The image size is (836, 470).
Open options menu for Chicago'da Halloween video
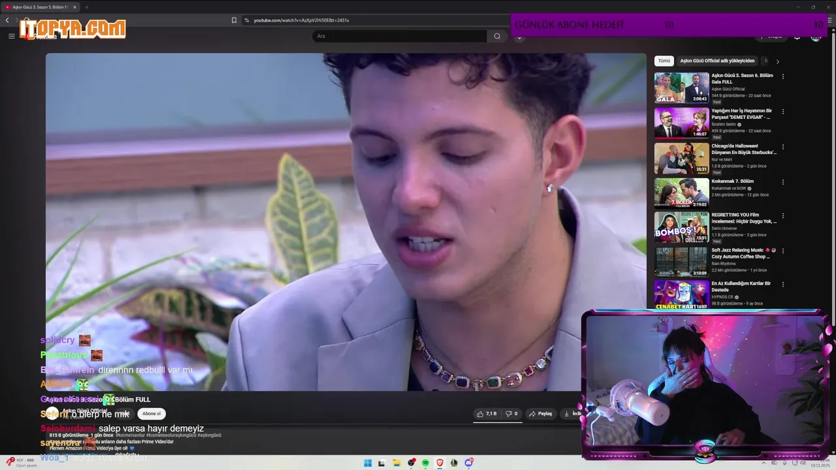pyautogui.click(x=783, y=147)
